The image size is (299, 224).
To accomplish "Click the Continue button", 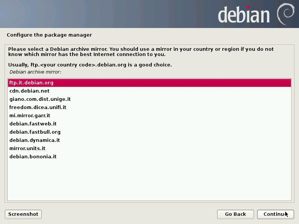I will [275, 214].
